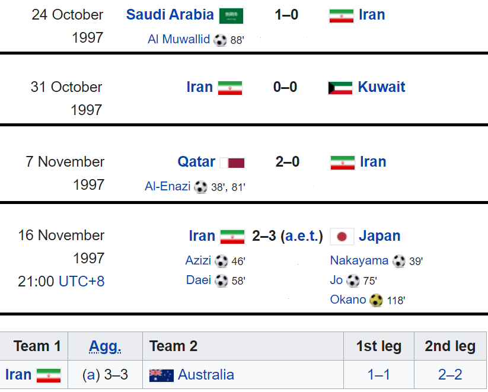Click the goal ball icon beside Al Muwallid
Viewport: 488px width, 392px height.
(x=220, y=40)
